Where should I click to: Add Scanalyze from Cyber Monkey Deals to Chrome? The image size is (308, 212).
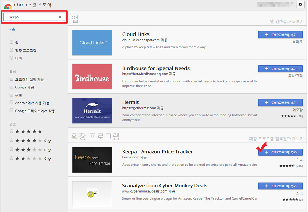[280, 186]
